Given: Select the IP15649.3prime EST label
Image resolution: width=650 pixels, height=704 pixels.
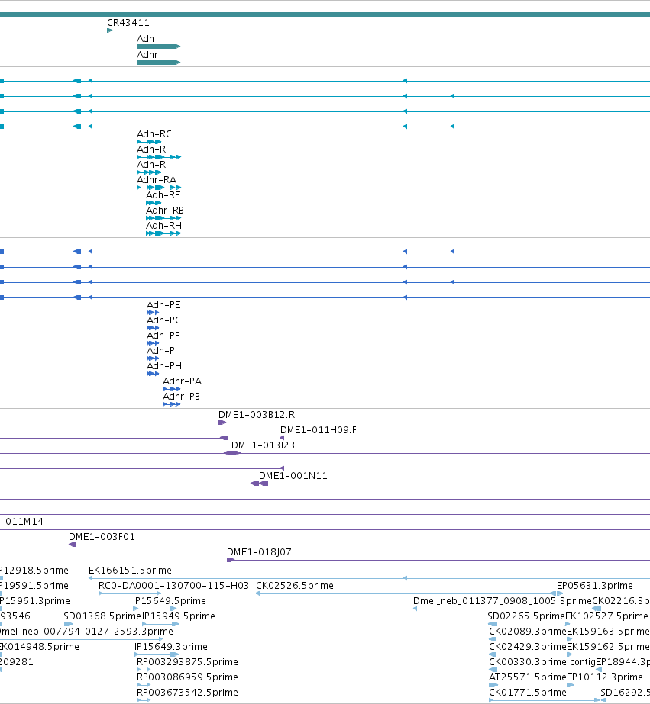Looking at the screenshot, I should (171, 647).
